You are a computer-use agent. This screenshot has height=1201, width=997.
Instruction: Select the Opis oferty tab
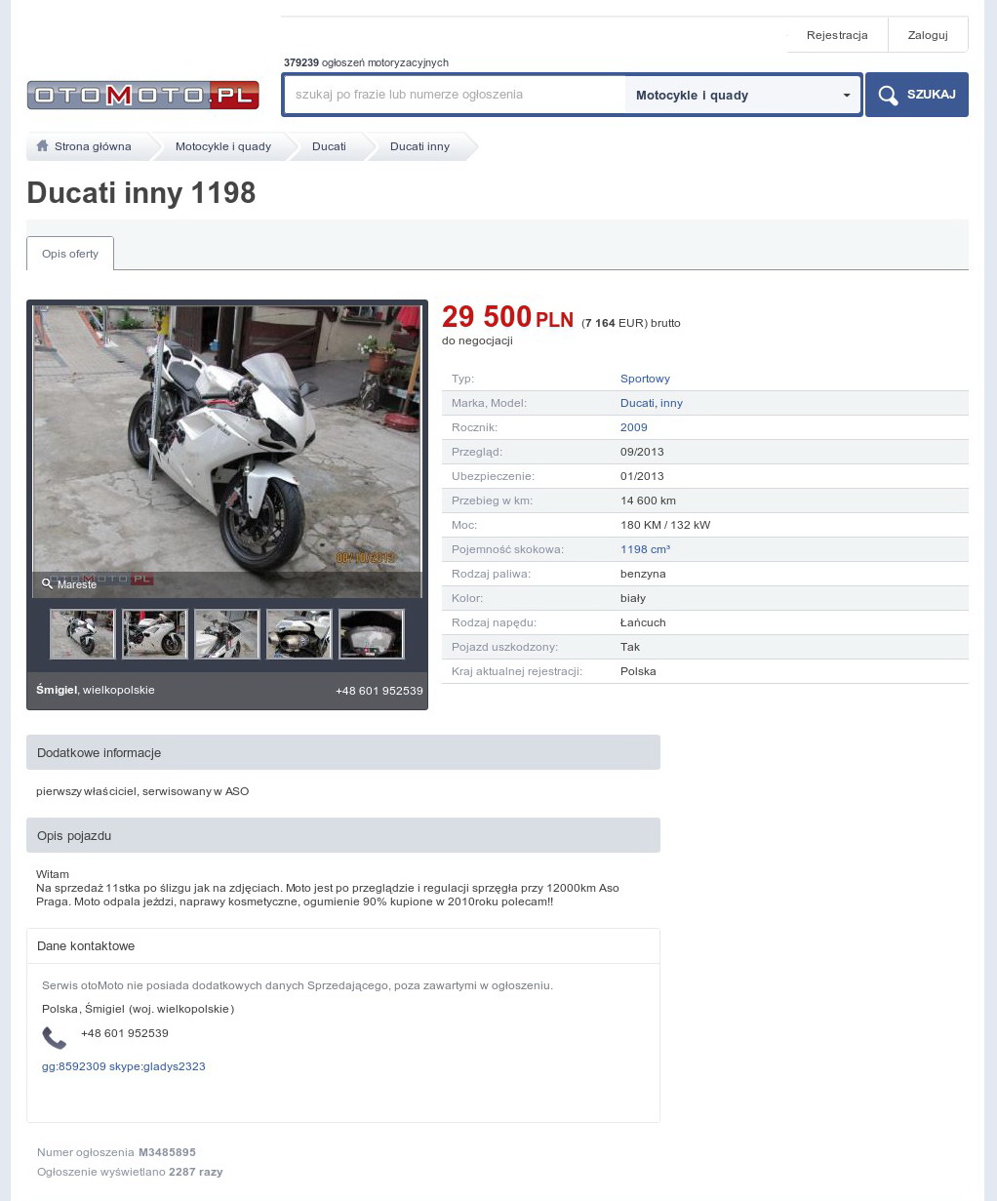[70, 254]
